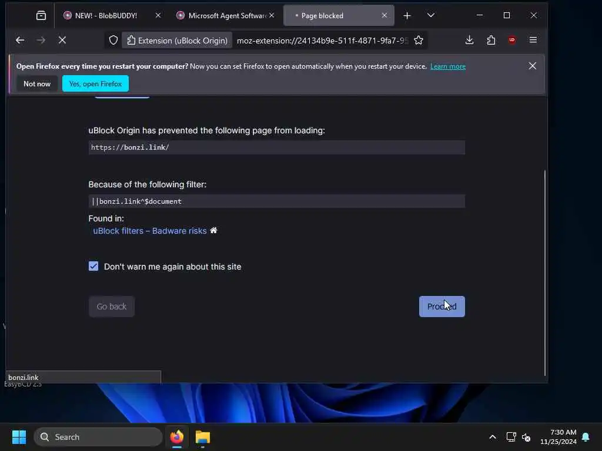Click the Proceed button

point(442,307)
